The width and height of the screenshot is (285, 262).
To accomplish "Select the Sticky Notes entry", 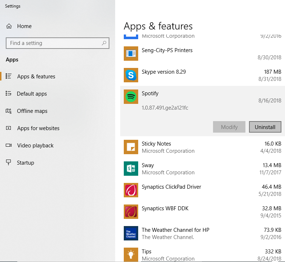I will 202,147.
